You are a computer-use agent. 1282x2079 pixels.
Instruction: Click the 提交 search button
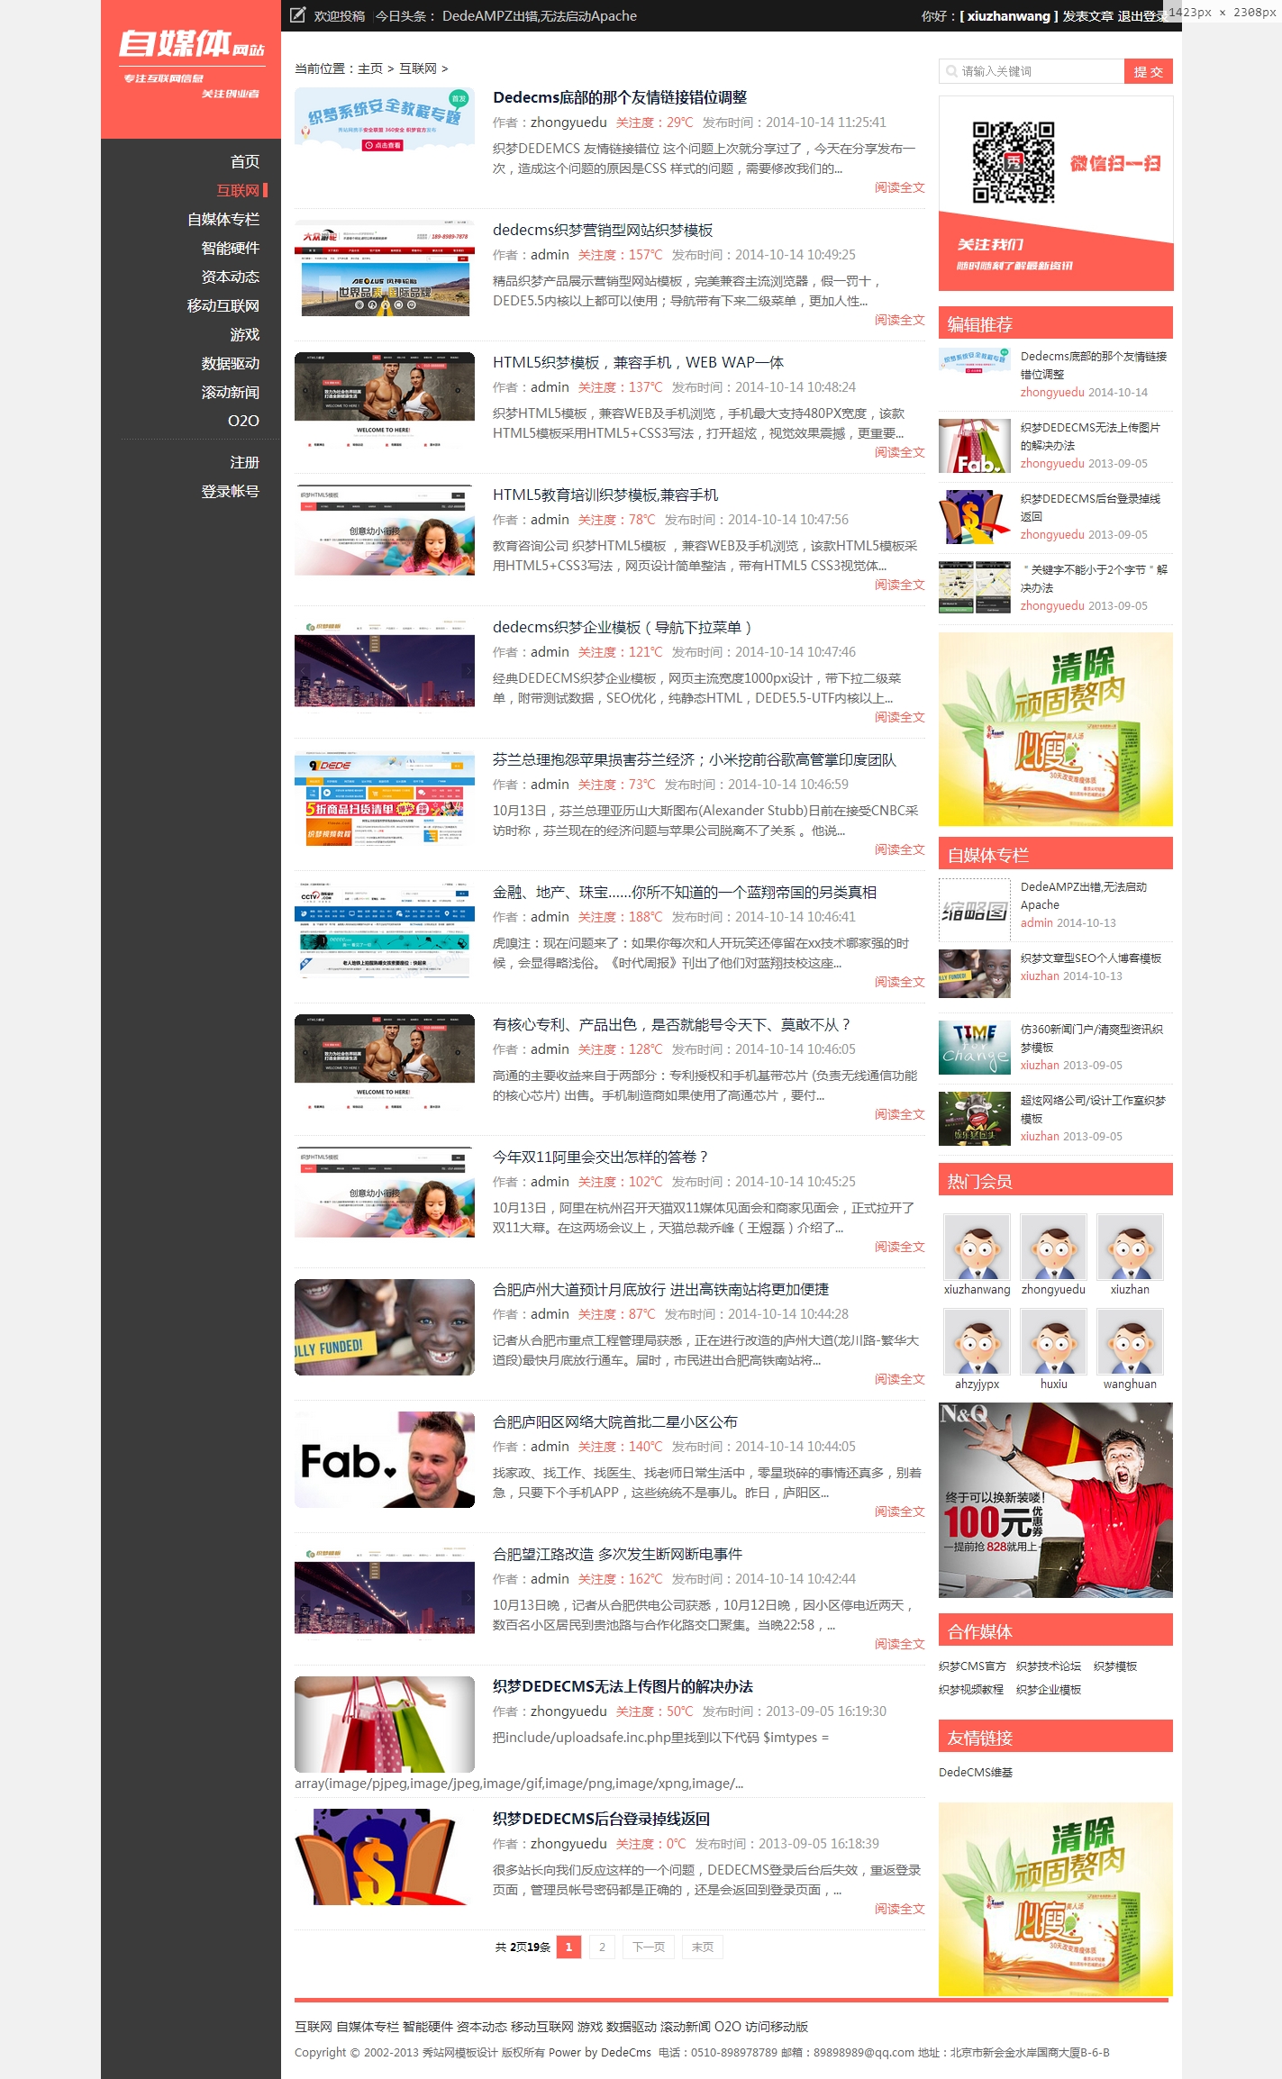click(1148, 71)
